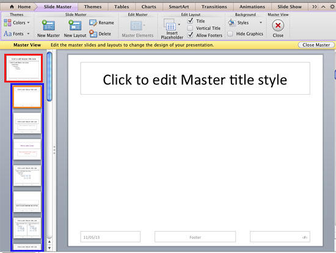
Task: Select the layout thumbnail with purple text
Action: click(27, 149)
